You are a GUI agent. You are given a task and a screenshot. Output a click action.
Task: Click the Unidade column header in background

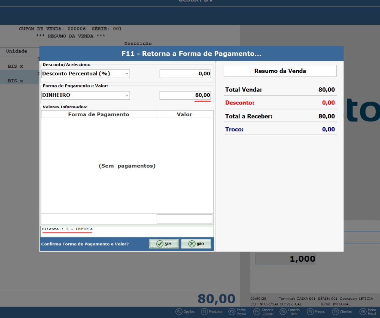click(16, 51)
